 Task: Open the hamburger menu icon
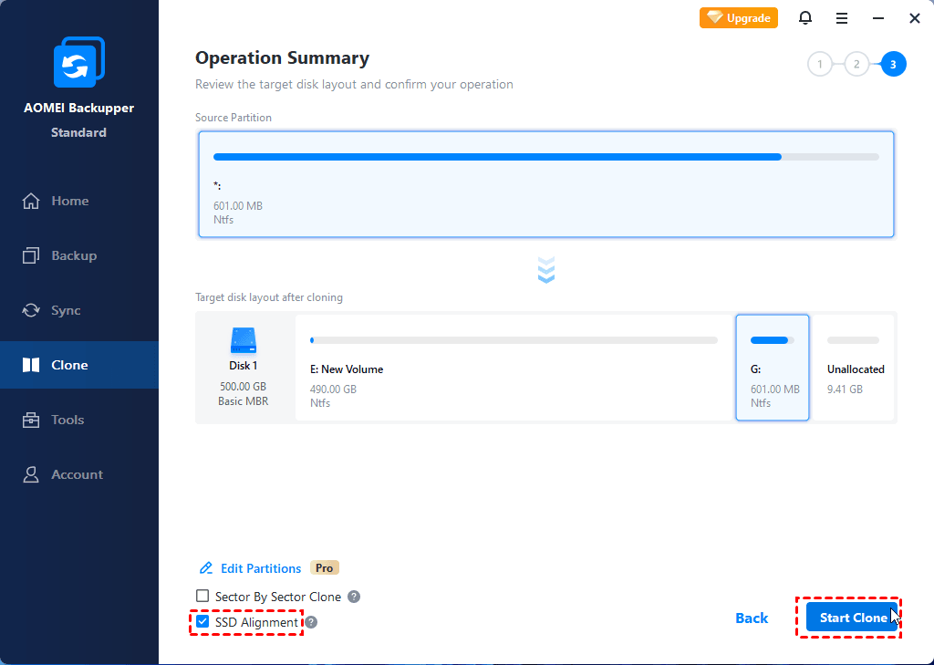pyautogui.click(x=842, y=18)
